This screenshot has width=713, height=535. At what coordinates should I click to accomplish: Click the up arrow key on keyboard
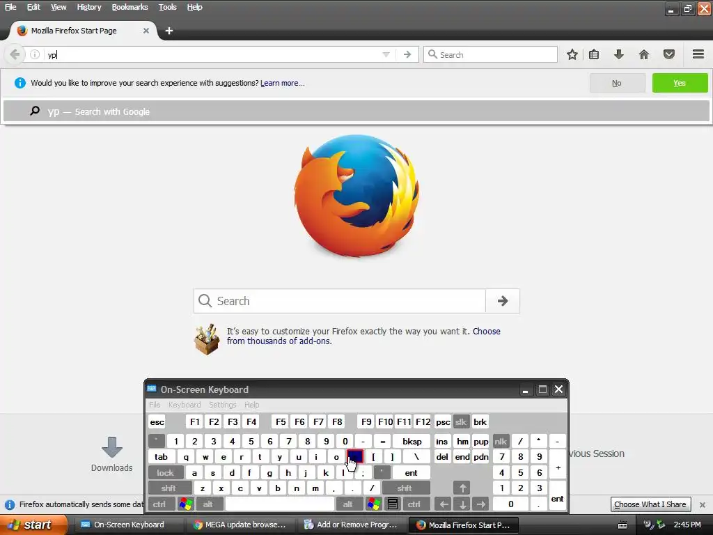point(462,488)
